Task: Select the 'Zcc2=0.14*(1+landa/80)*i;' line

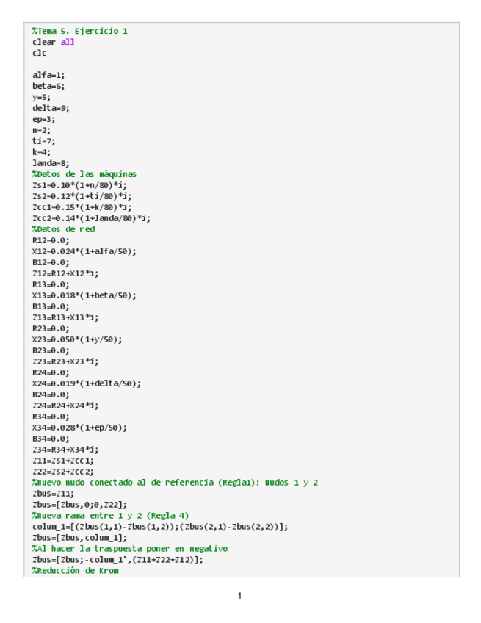Action: click(92, 218)
